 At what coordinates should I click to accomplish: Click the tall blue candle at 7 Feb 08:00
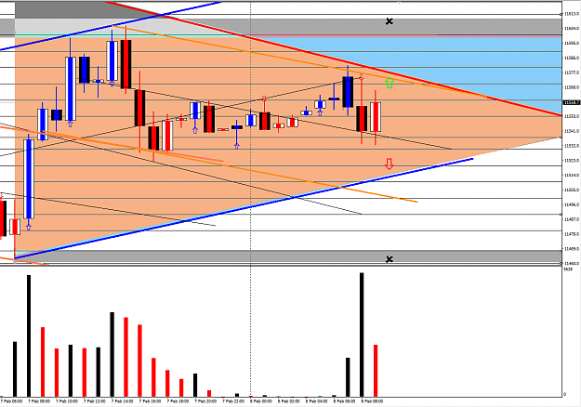(29, 179)
